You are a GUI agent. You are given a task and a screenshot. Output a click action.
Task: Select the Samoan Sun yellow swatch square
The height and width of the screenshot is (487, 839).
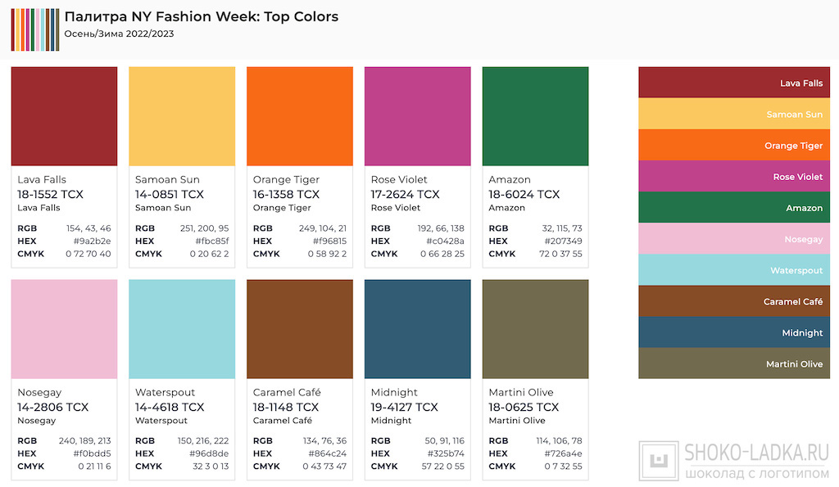pyautogui.click(x=182, y=116)
